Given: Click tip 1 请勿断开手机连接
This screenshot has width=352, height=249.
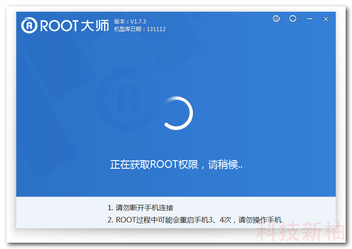Looking at the screenshot, I should point(140,207).
